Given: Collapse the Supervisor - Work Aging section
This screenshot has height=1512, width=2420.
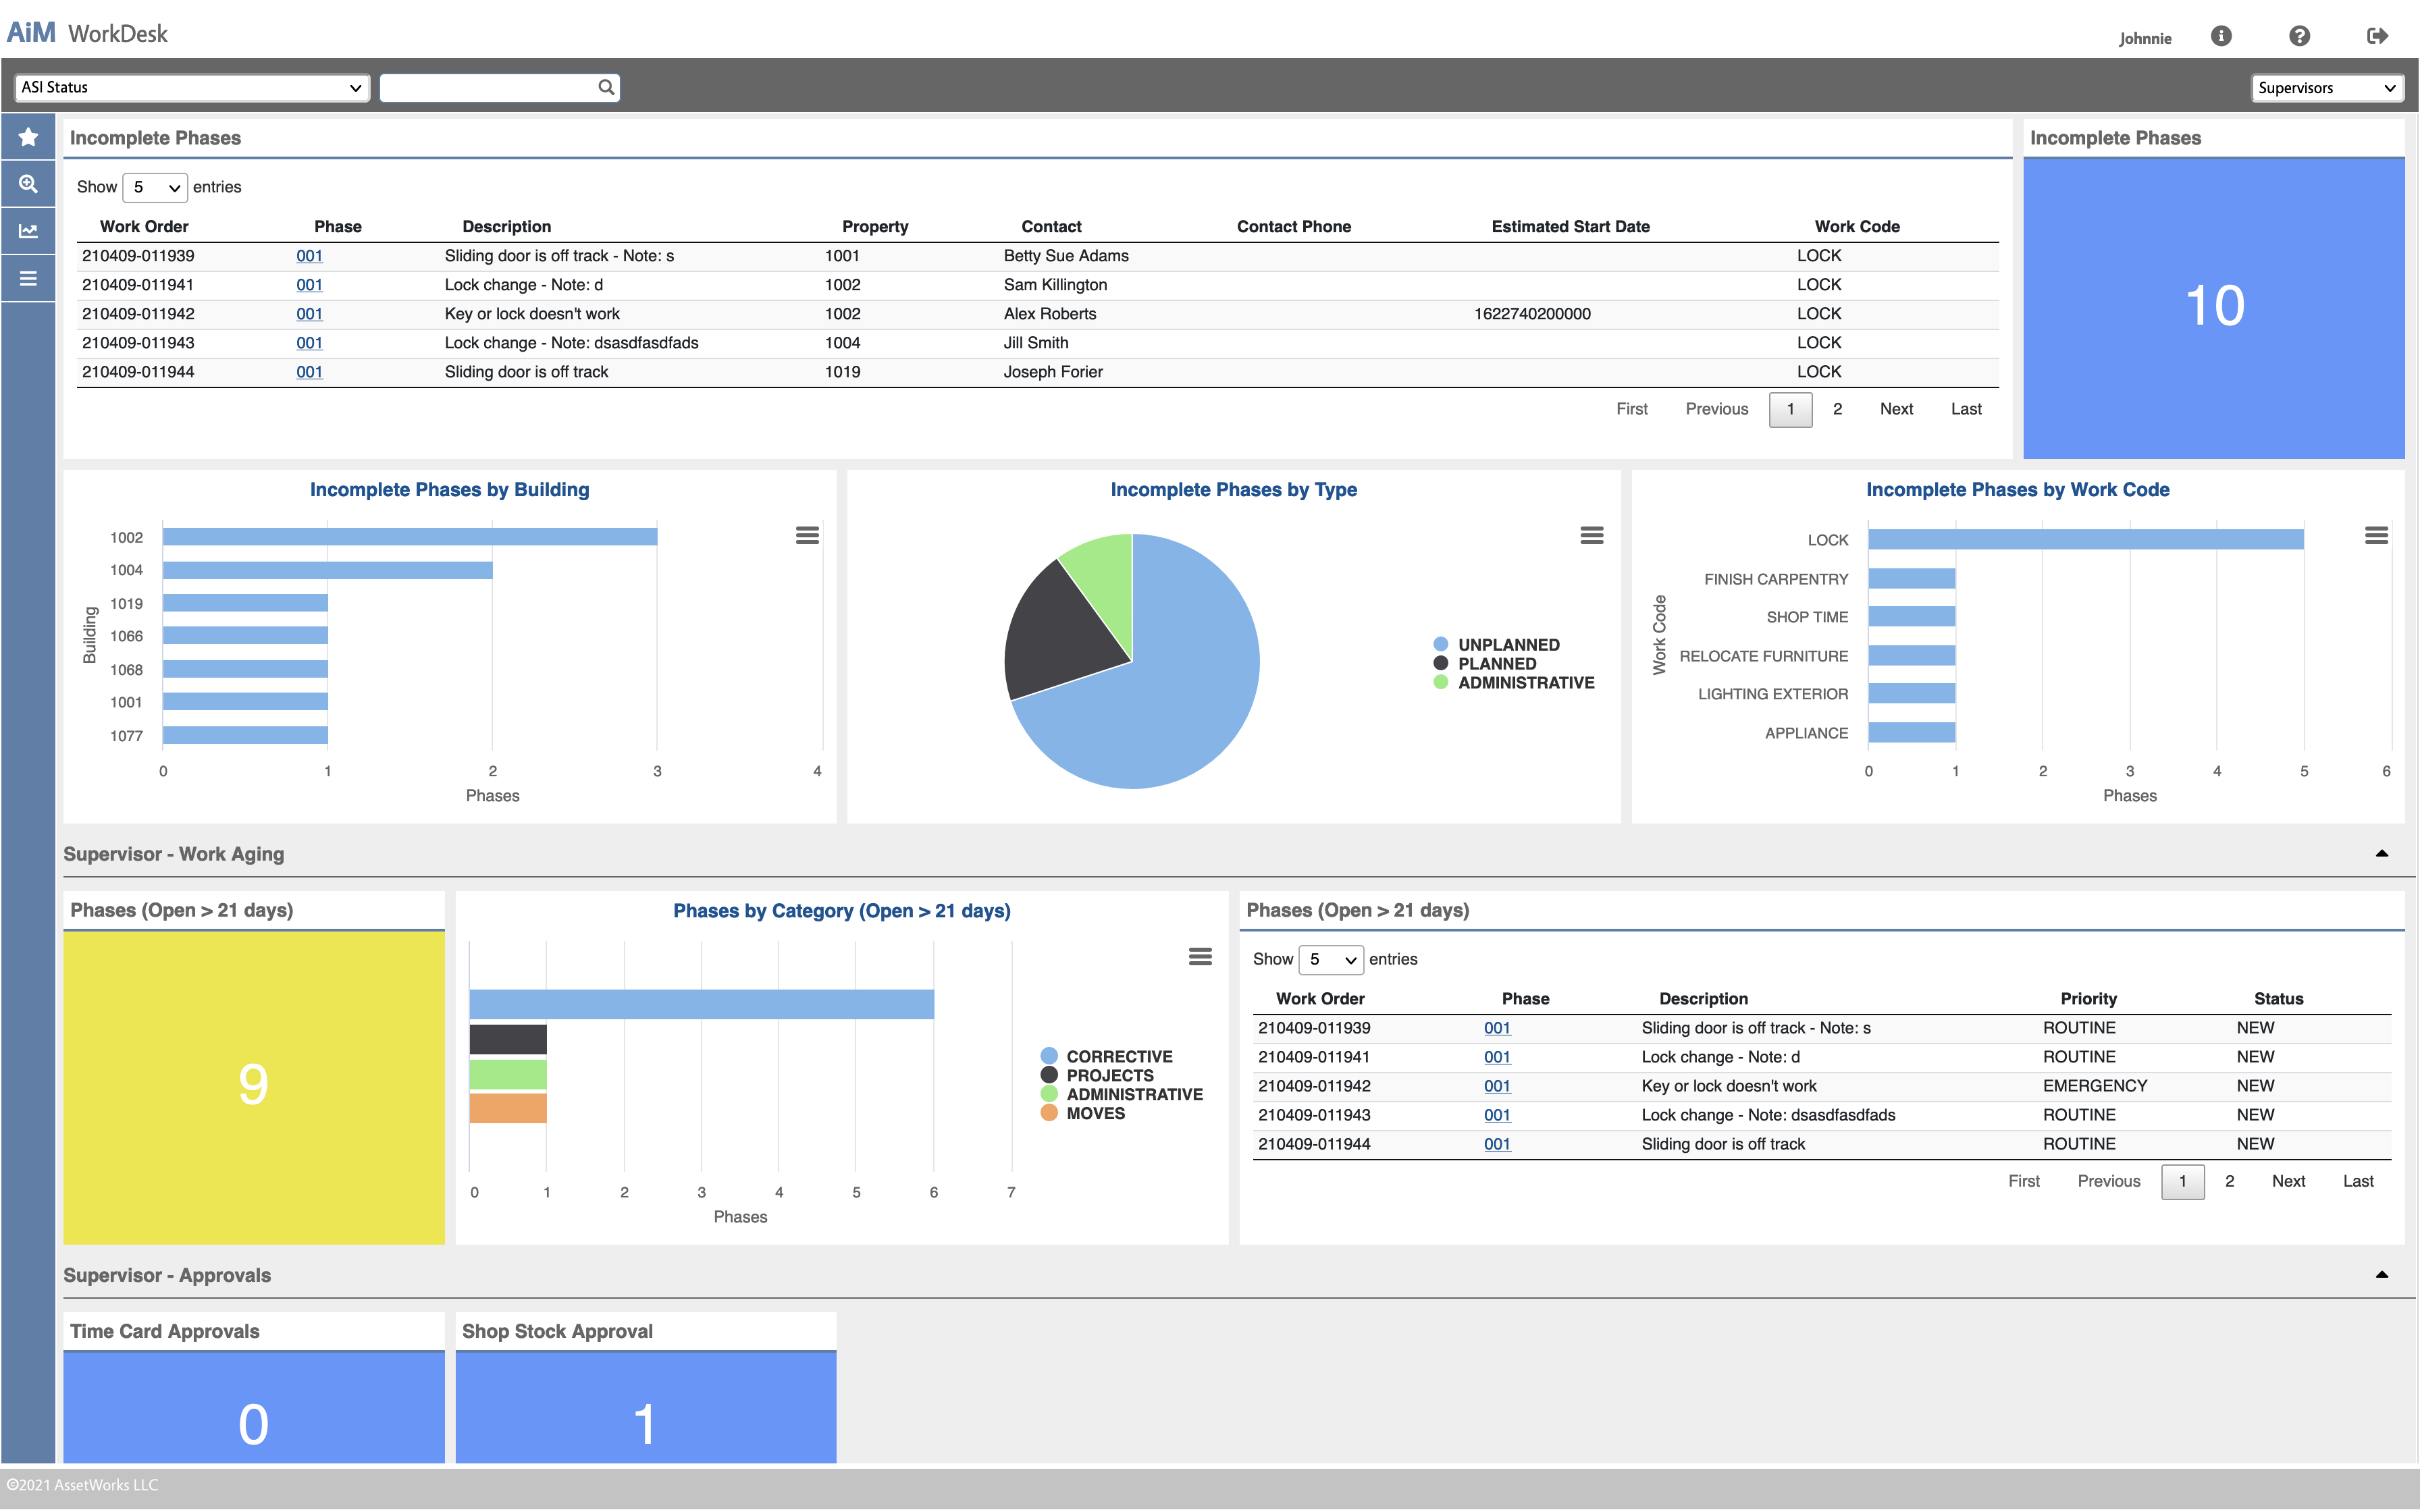Looking at the screenshot, I should pos(2381,853).
